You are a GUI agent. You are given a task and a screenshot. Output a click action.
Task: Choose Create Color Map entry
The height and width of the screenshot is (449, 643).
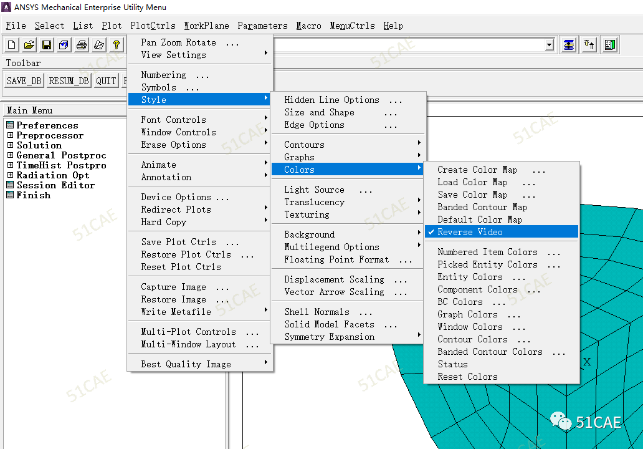tap(501, 170)
